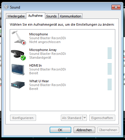
Task: Switch to the Wiedergabe tab
Action: click(x=16, y=16)
